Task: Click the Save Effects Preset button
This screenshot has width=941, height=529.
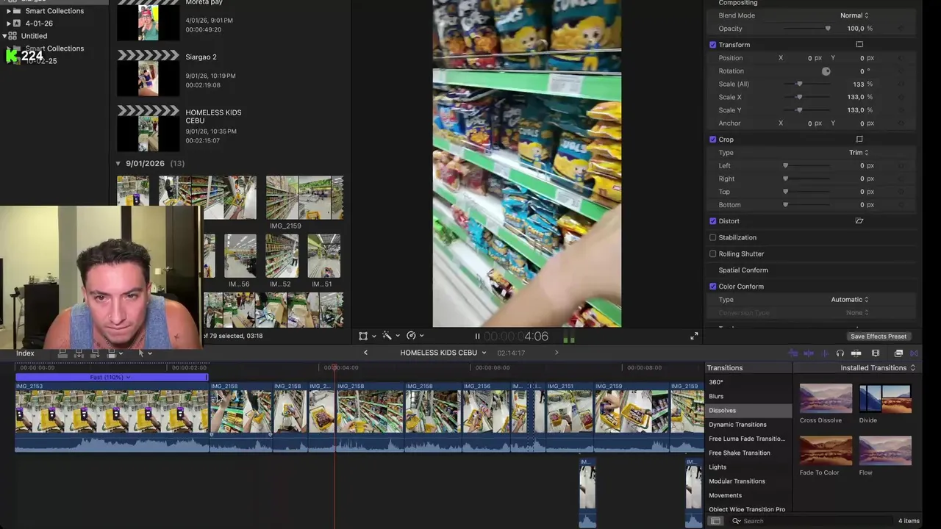Action: (x=879, y=337)
